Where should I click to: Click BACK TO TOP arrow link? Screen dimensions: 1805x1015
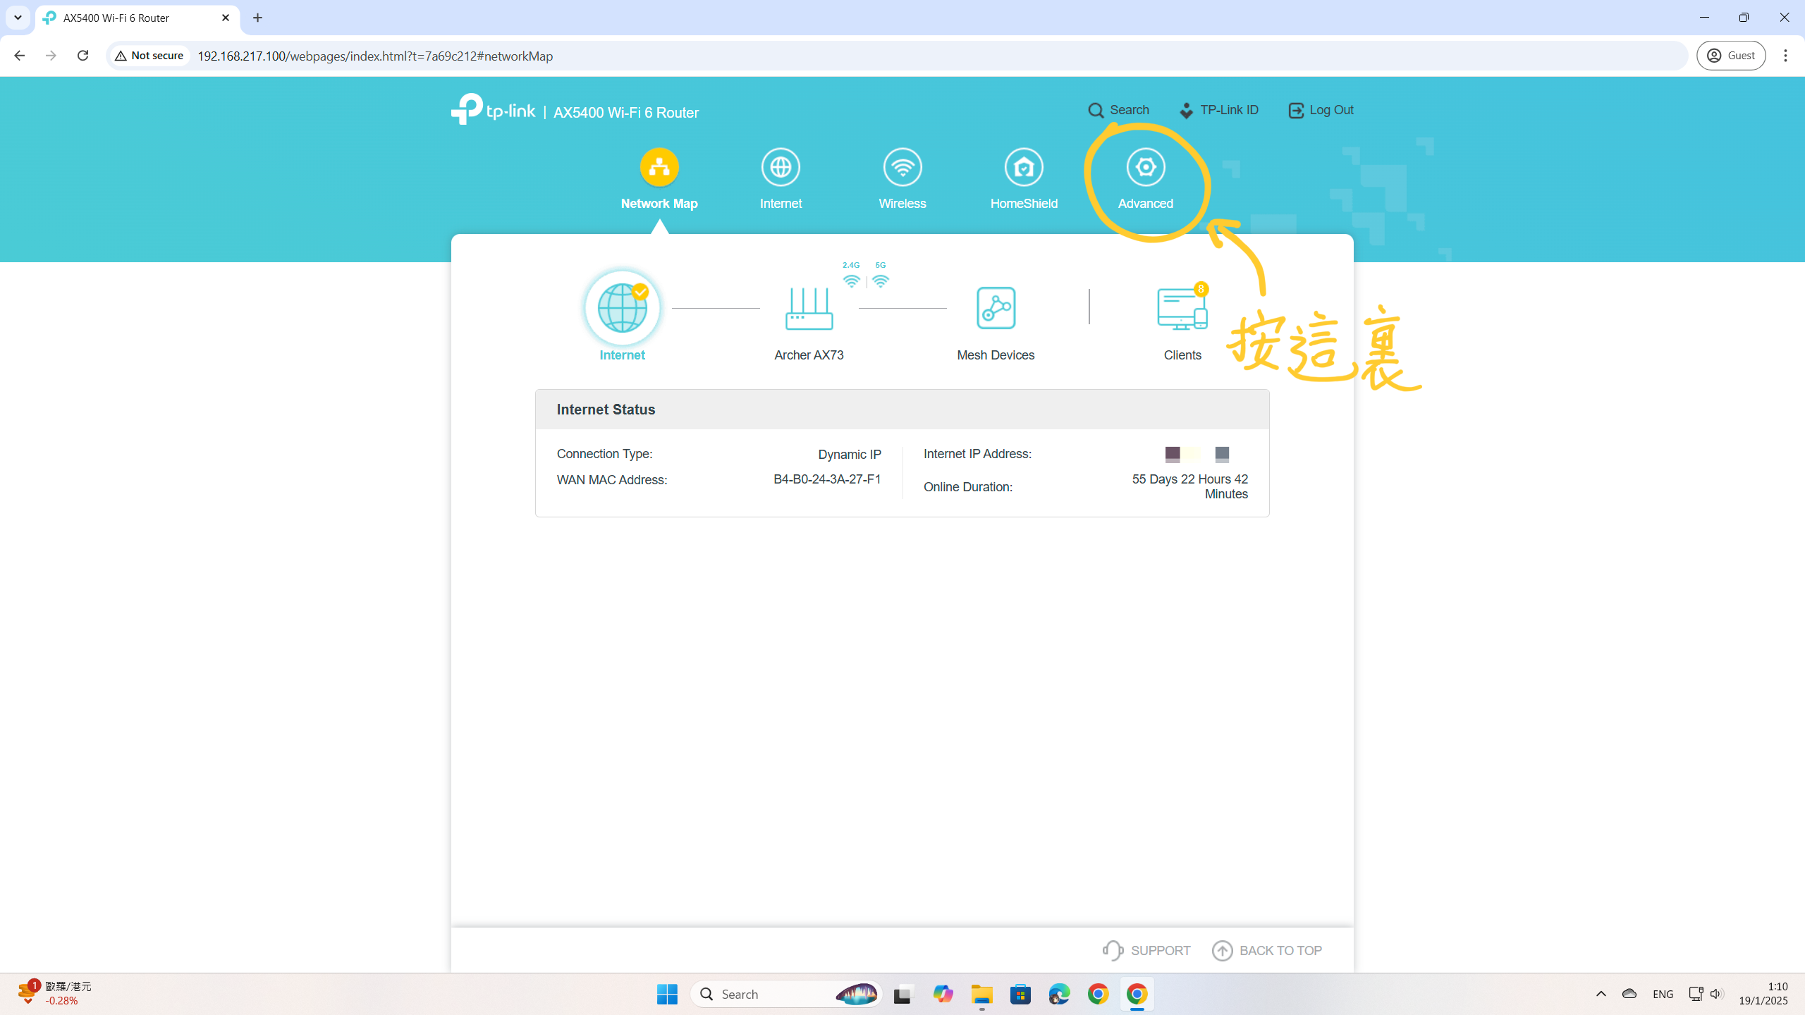tap(1267, 950)
